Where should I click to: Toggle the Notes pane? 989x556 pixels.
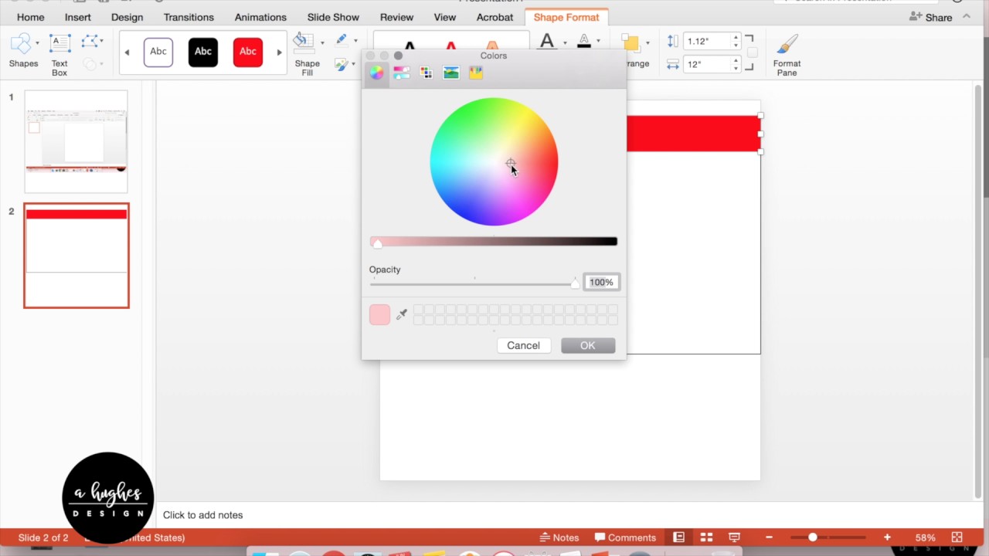pos(559,537)
